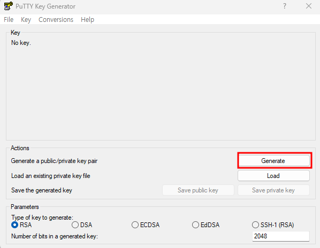Viewport: 320px width, 248px height.
Task: Open the Help menu
Action: click(87, 20)
